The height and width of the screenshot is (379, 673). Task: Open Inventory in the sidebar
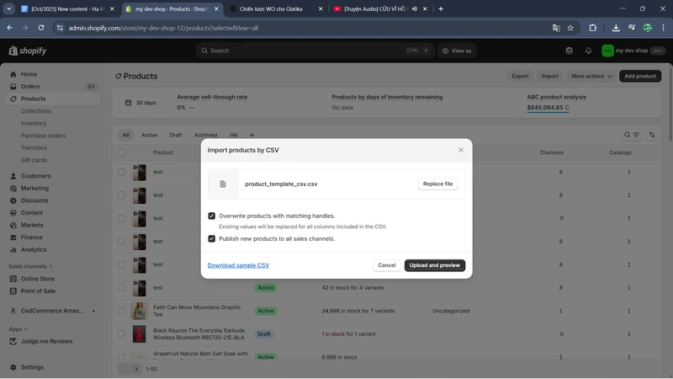[x=34, y=123]
